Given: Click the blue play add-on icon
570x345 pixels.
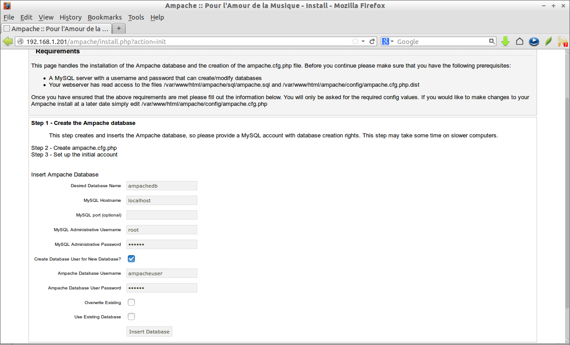Looking at the screenshot, I should 534,41.
